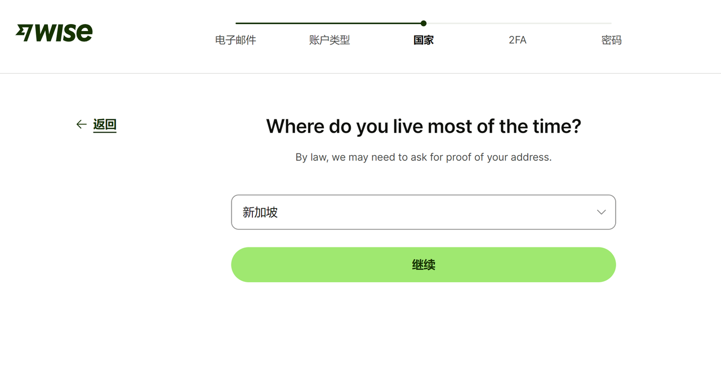Click the filled progress line above 账户类型
721x383 pixels.
click(x=330, y=23)
